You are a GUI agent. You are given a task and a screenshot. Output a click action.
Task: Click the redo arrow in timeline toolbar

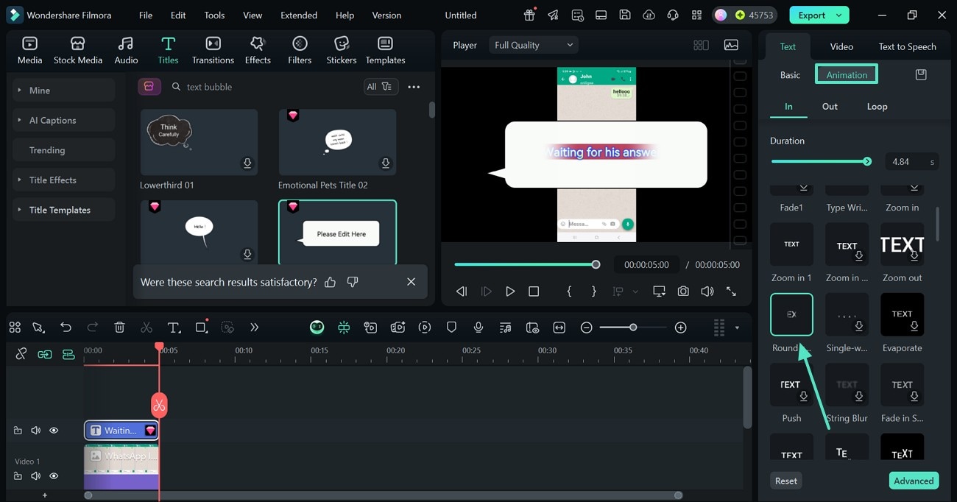[x=93, y=328]
